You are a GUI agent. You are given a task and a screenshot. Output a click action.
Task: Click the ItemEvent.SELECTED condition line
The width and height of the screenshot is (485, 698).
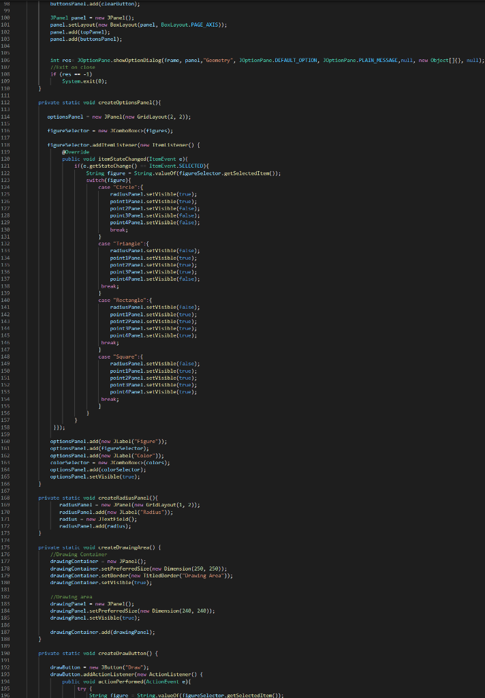(x=142, y=166)
